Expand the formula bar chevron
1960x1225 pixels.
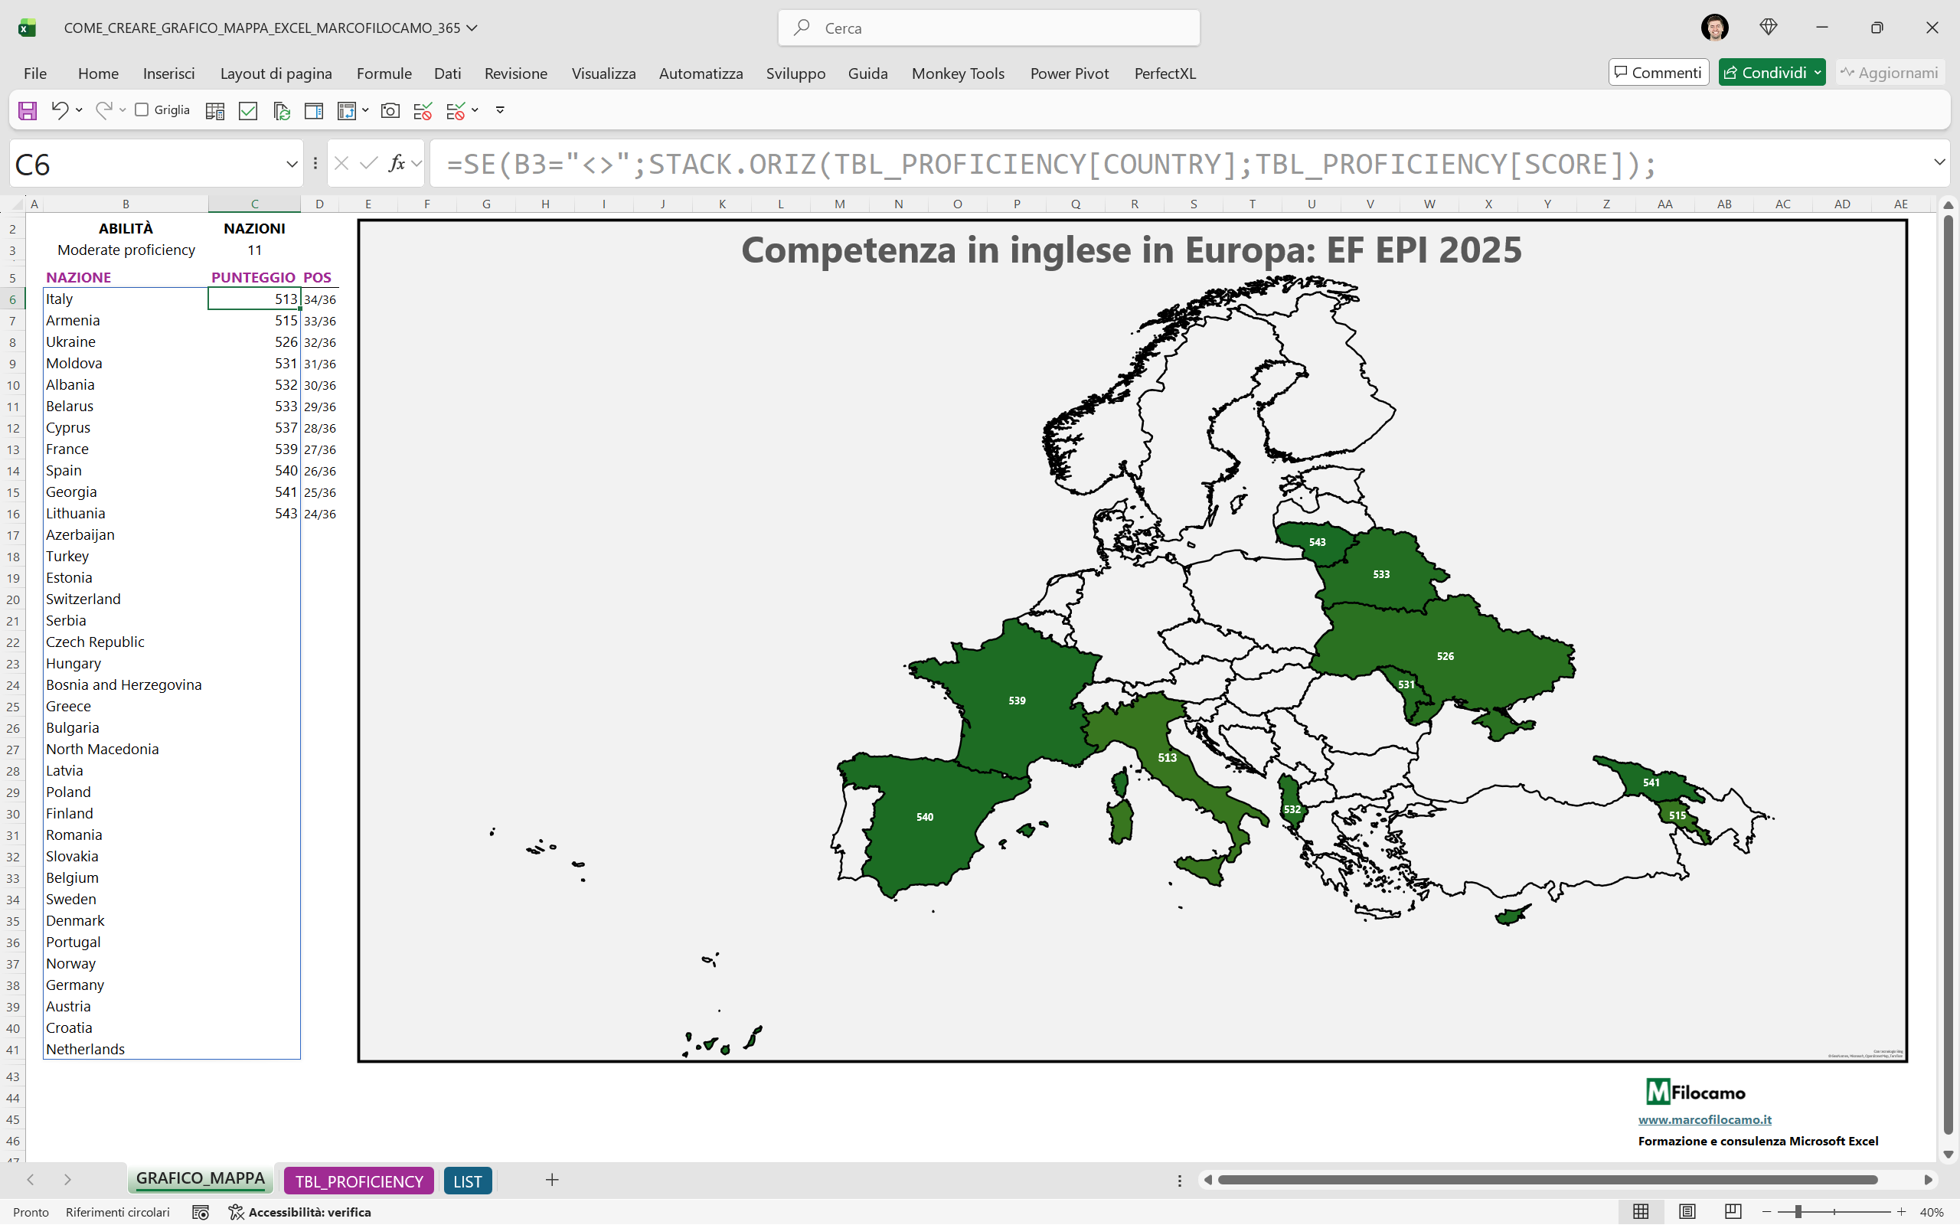pos(1939,162)
